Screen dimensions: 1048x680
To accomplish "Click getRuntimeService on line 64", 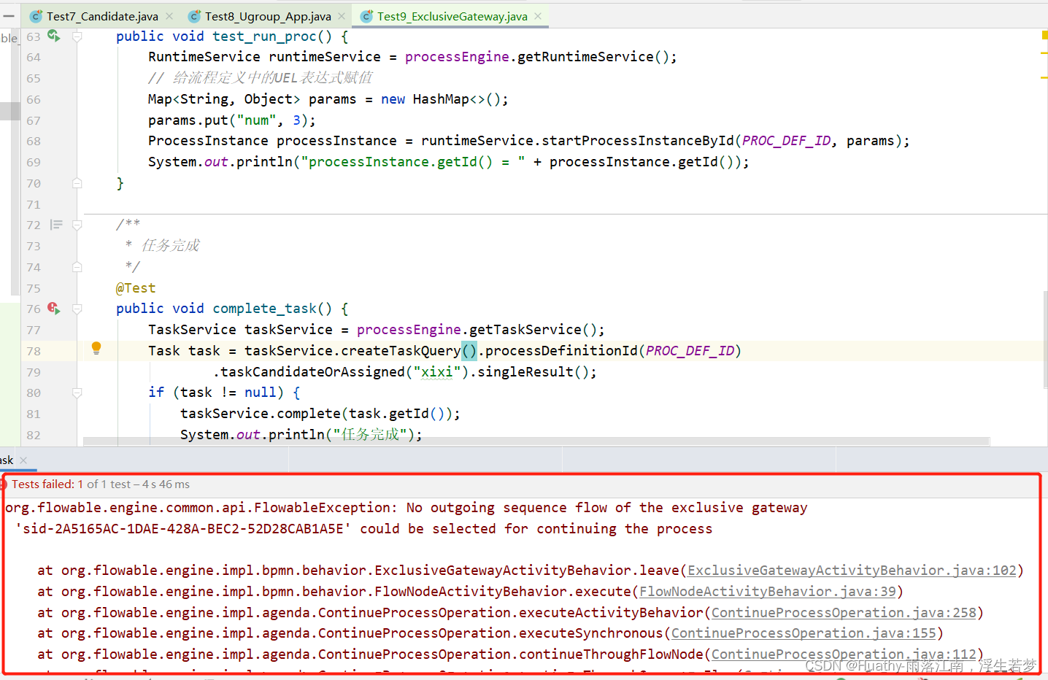I will point(585,57).
